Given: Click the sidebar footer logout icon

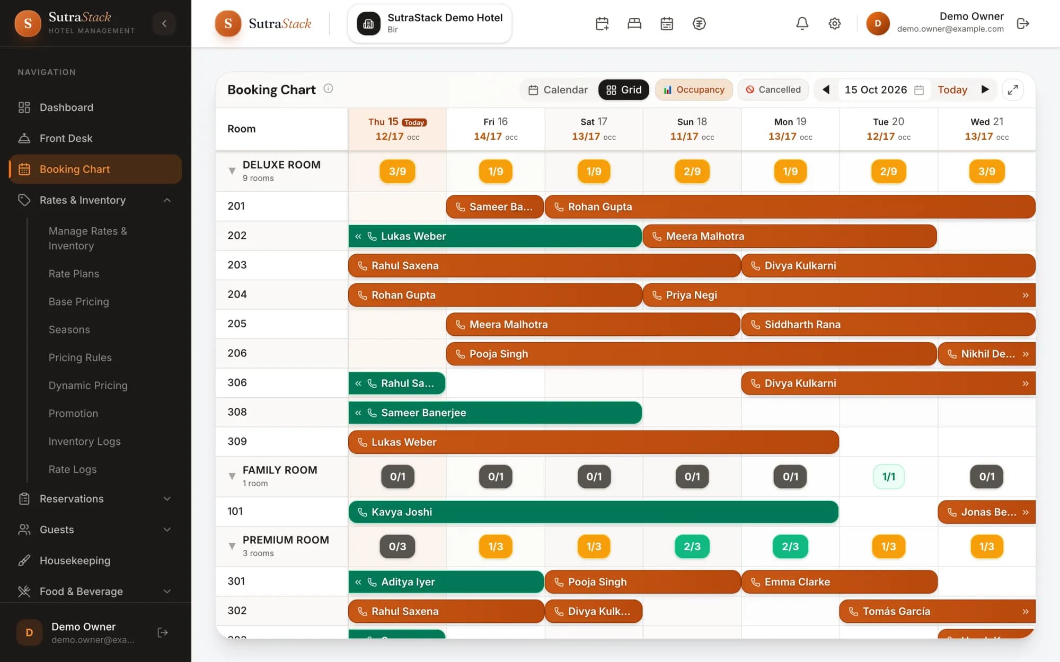Looking at the screenshot, I should (163, 632).
